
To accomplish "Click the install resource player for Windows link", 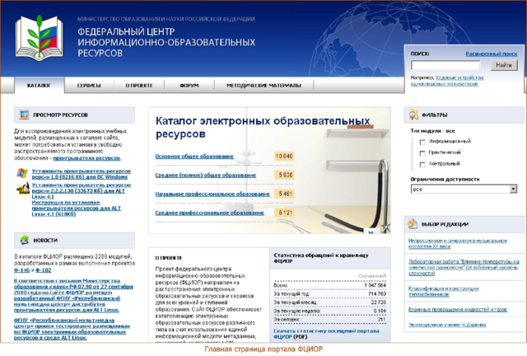I will (81, 174).
